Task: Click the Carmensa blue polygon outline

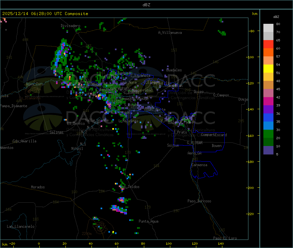Action: pos(204,169)
